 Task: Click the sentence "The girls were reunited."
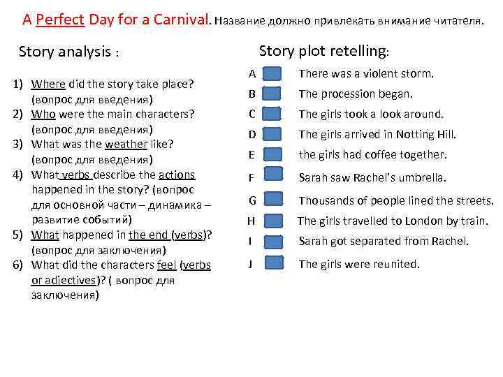359,264
